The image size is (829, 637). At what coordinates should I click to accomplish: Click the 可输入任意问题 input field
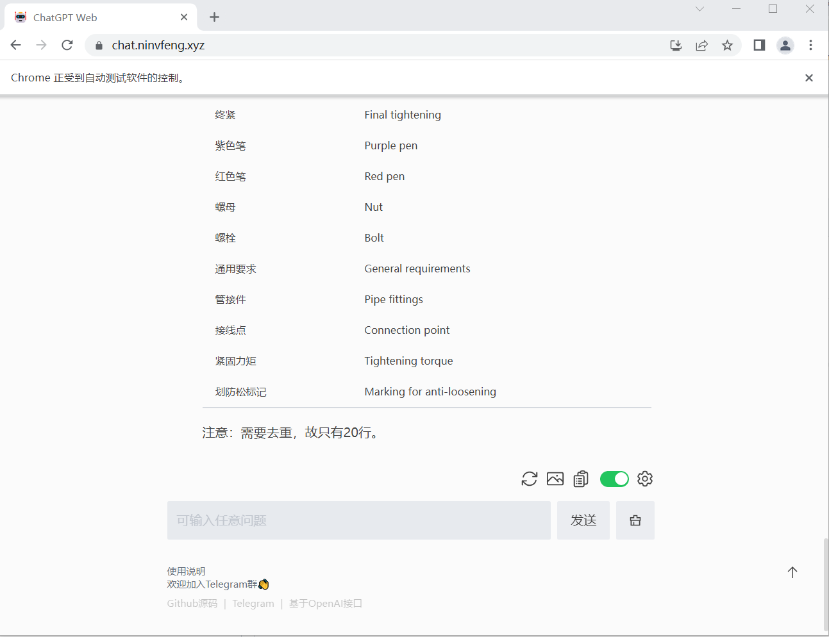(x=359, y=520)
